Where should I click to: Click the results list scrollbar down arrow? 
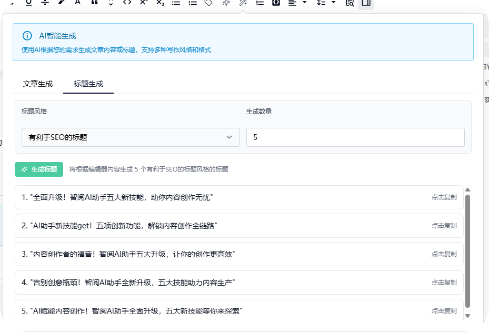pyautogui.click(x=467, y=316)
